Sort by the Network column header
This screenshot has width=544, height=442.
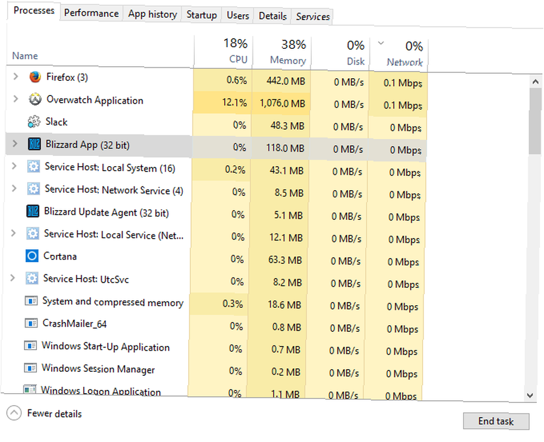tap(399, 54)
